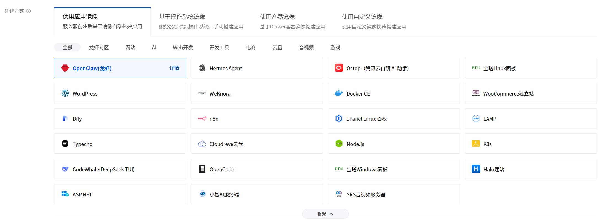Choose the Dify image label
Screen dimensions: 612x222
coord(77,119)
